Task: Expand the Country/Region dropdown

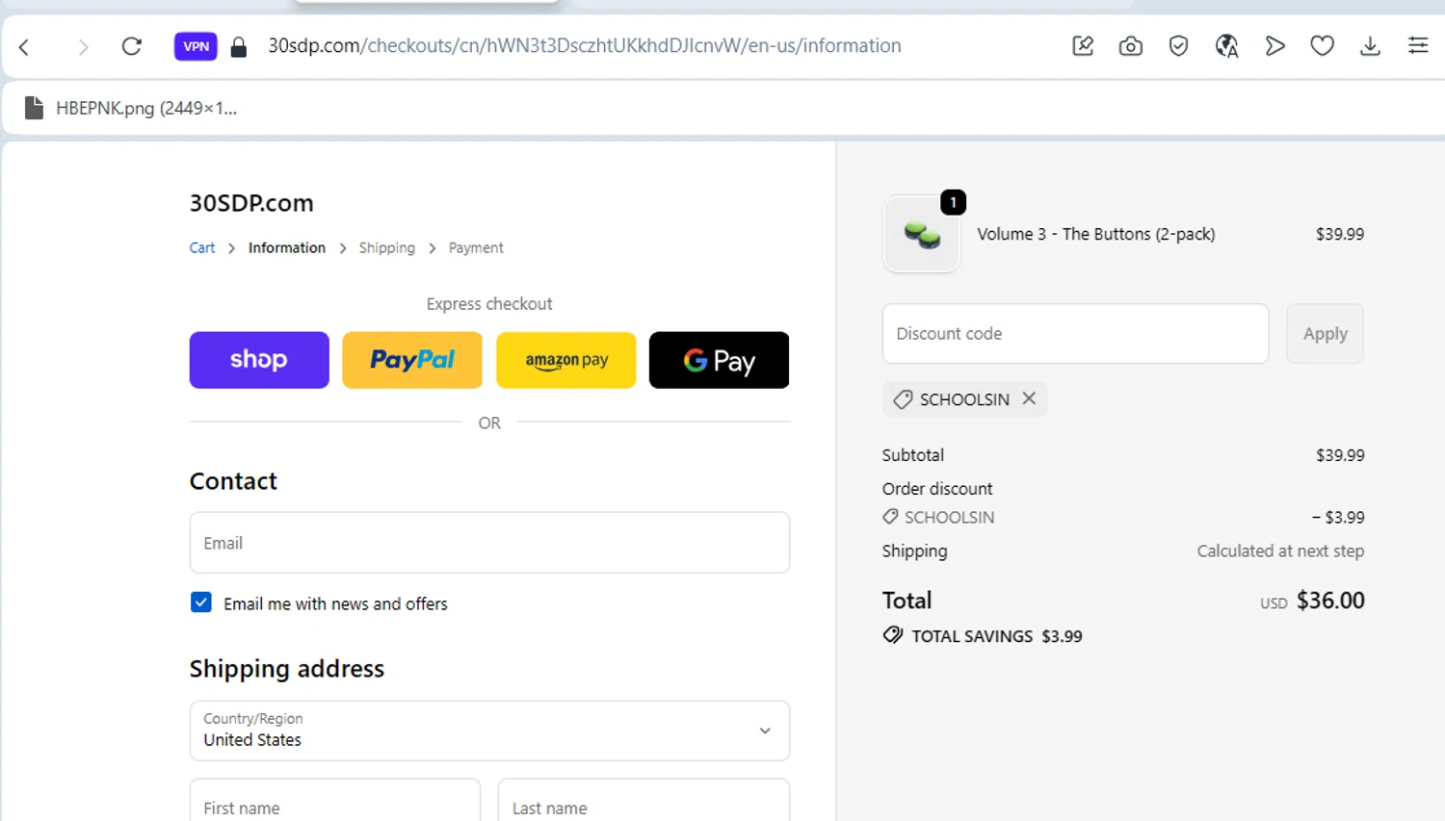Action: (x=489, y=731)
